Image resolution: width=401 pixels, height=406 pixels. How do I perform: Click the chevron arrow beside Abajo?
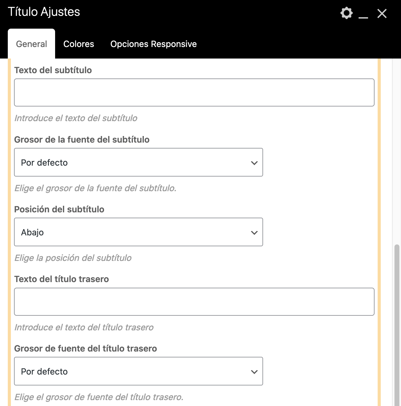[254, 233]
